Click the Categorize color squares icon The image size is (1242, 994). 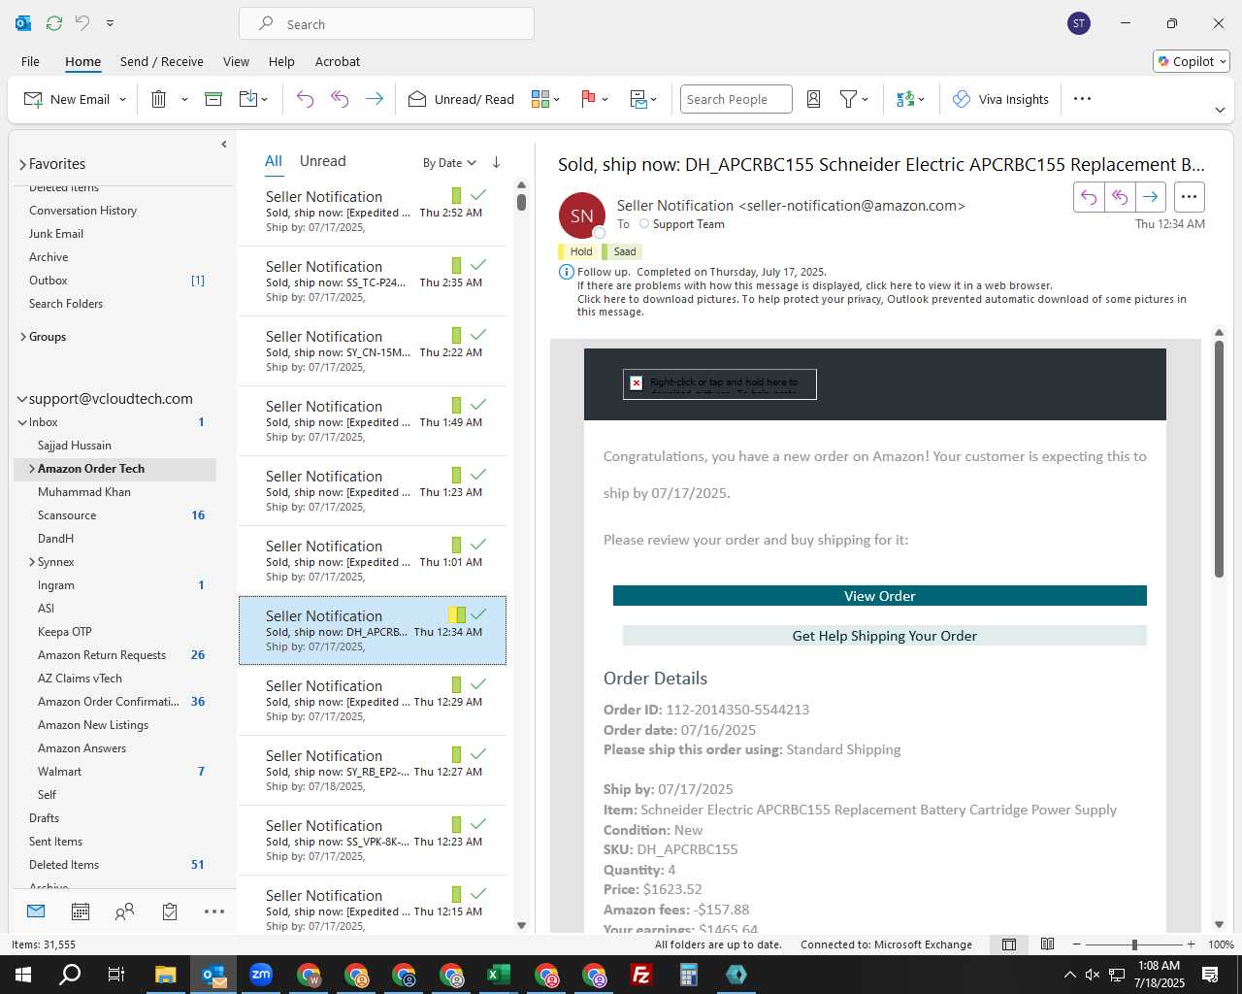click(x=540, y=99)
